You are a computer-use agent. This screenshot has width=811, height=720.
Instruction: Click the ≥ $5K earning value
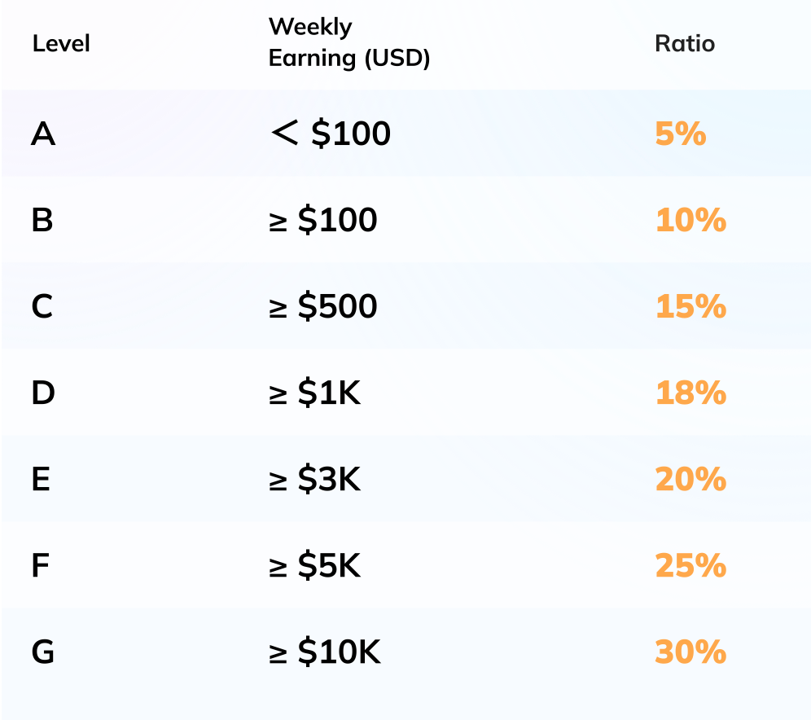[x=314, y=566]
